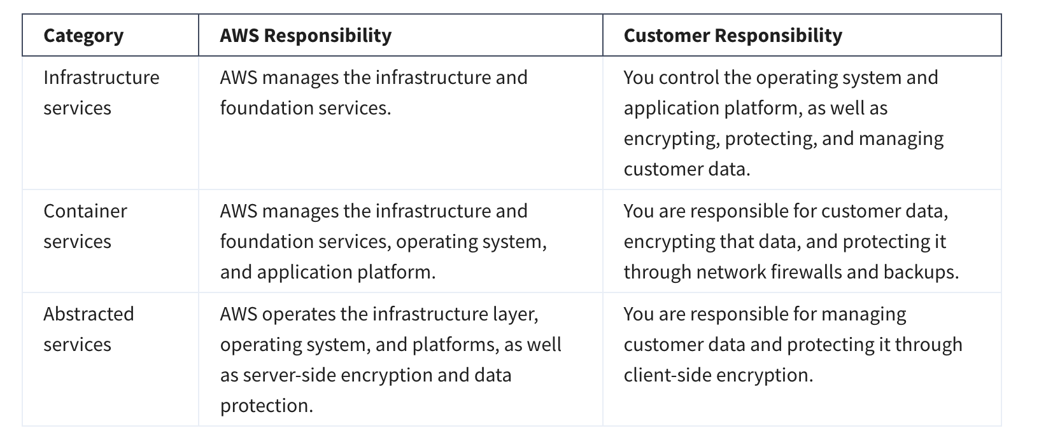The height and width of the screenshot is (440, 1039).
Task: Select the "Container services" category cell
Action: 85,226
